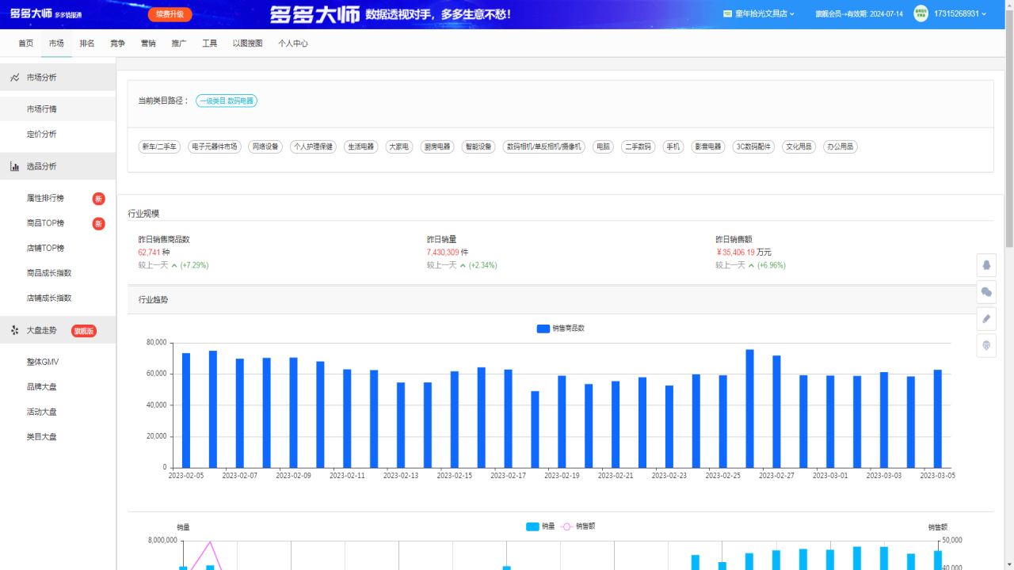Screen dimensions: 1014x570
Task: Click the red 新 badge next to 属性排行榜
Action: [x=98, y=198]
